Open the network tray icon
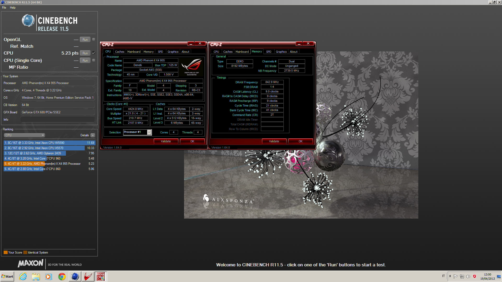This screenshot has width=502, height=282. 462,276
